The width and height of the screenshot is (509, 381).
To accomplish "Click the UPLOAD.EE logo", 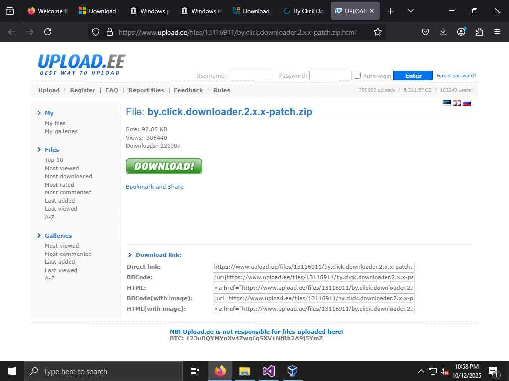I will (x=81, y=64).
